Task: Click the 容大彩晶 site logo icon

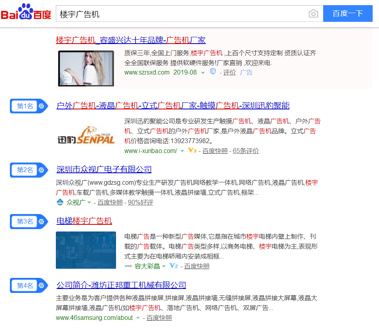Action: pos(128,266)
